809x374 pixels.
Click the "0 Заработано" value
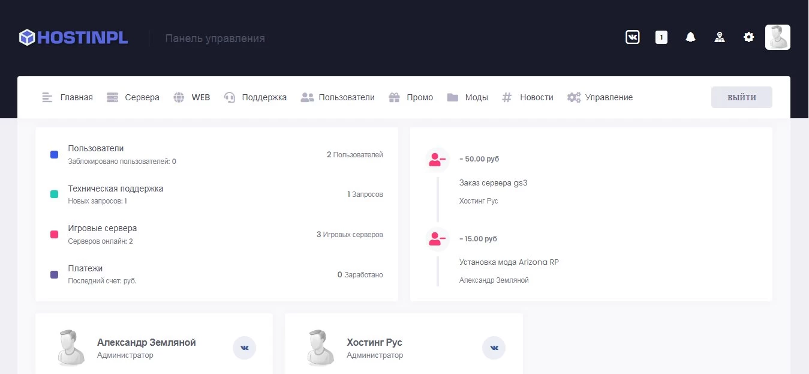360,274
